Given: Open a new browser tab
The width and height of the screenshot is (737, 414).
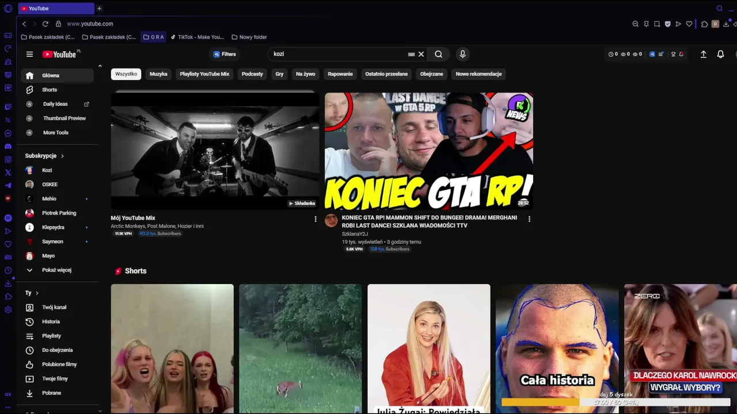Looking at the screenshot, I should 99,9.
